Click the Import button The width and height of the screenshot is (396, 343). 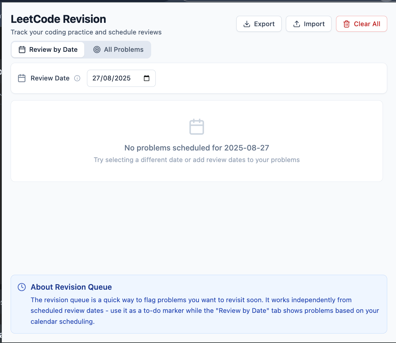(309, 24)
